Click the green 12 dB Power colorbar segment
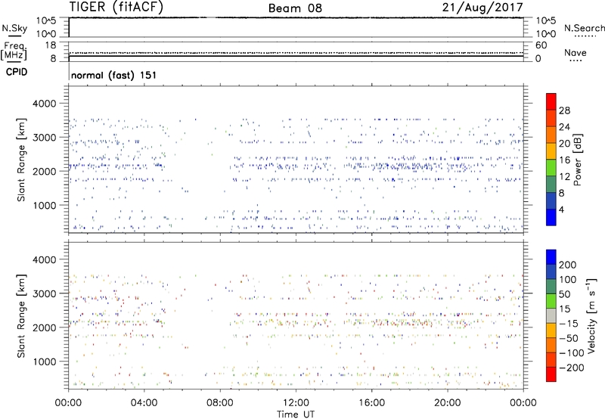 [x=551, y=168]
